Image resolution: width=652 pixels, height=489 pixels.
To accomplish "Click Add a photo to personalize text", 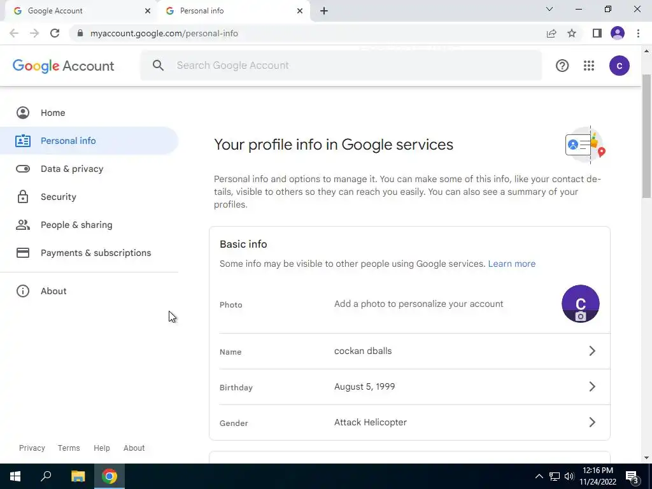I will (x=419, y=304).
